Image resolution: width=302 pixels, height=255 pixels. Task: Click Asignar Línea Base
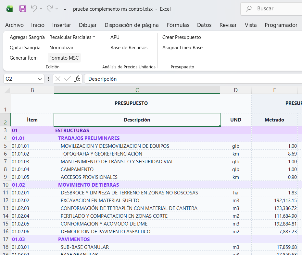click(182, 47)
